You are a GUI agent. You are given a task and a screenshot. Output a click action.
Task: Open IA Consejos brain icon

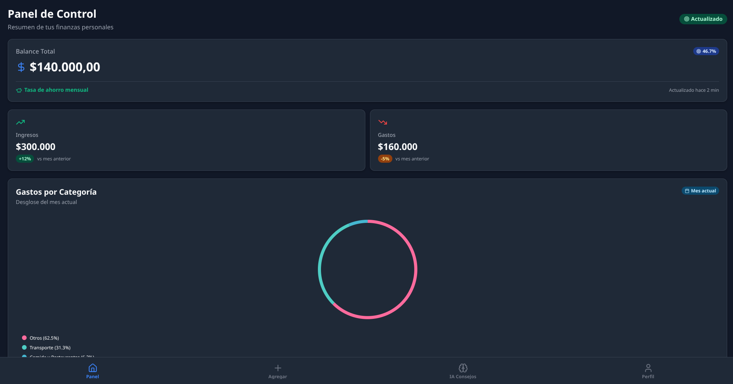click(463, 367)
